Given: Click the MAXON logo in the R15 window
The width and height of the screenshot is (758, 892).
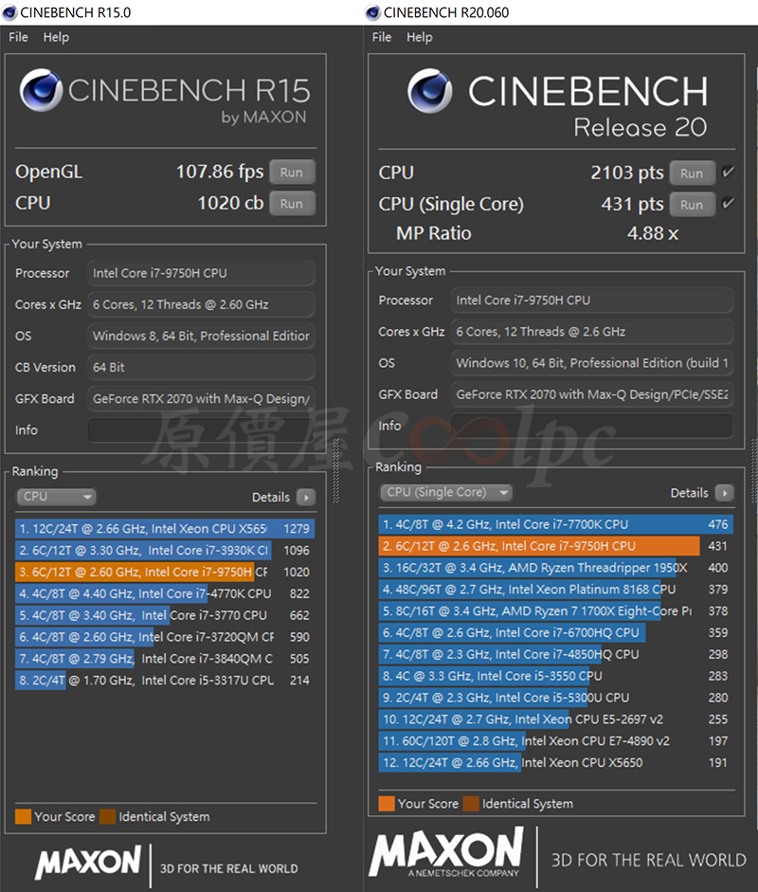Looking at the screenshot, I should 87,862.
